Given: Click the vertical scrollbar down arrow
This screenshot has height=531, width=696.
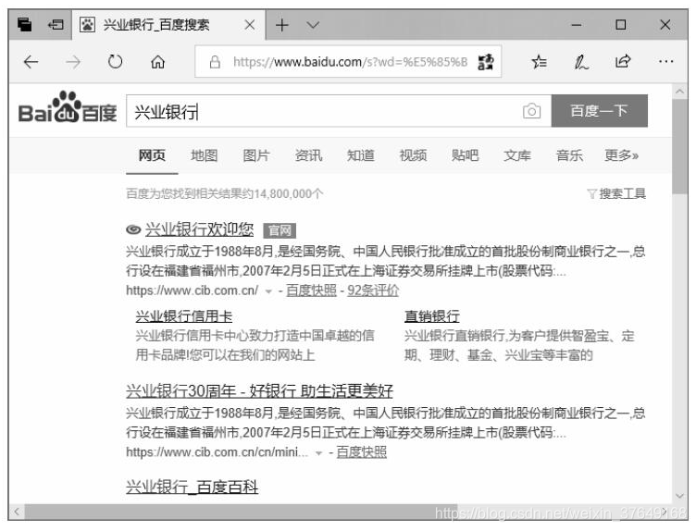Looking at the screenshot, I should tap(679, 496).
